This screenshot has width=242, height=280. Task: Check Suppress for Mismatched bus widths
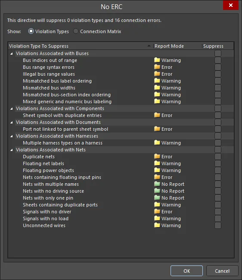pyautogui.click(x=218, y=88)
